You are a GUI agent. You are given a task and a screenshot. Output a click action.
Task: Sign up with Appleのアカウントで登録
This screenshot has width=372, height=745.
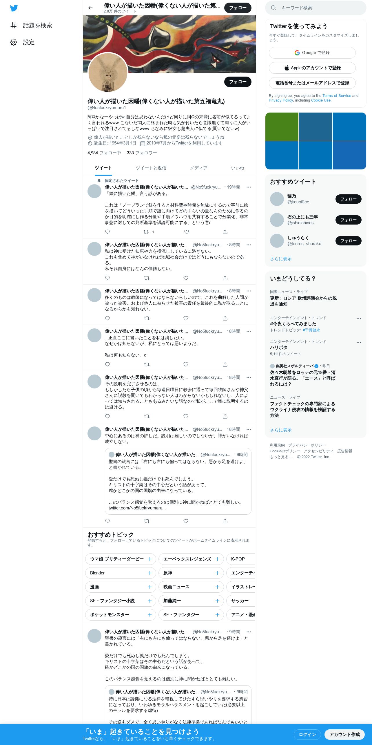pos(312,68)
